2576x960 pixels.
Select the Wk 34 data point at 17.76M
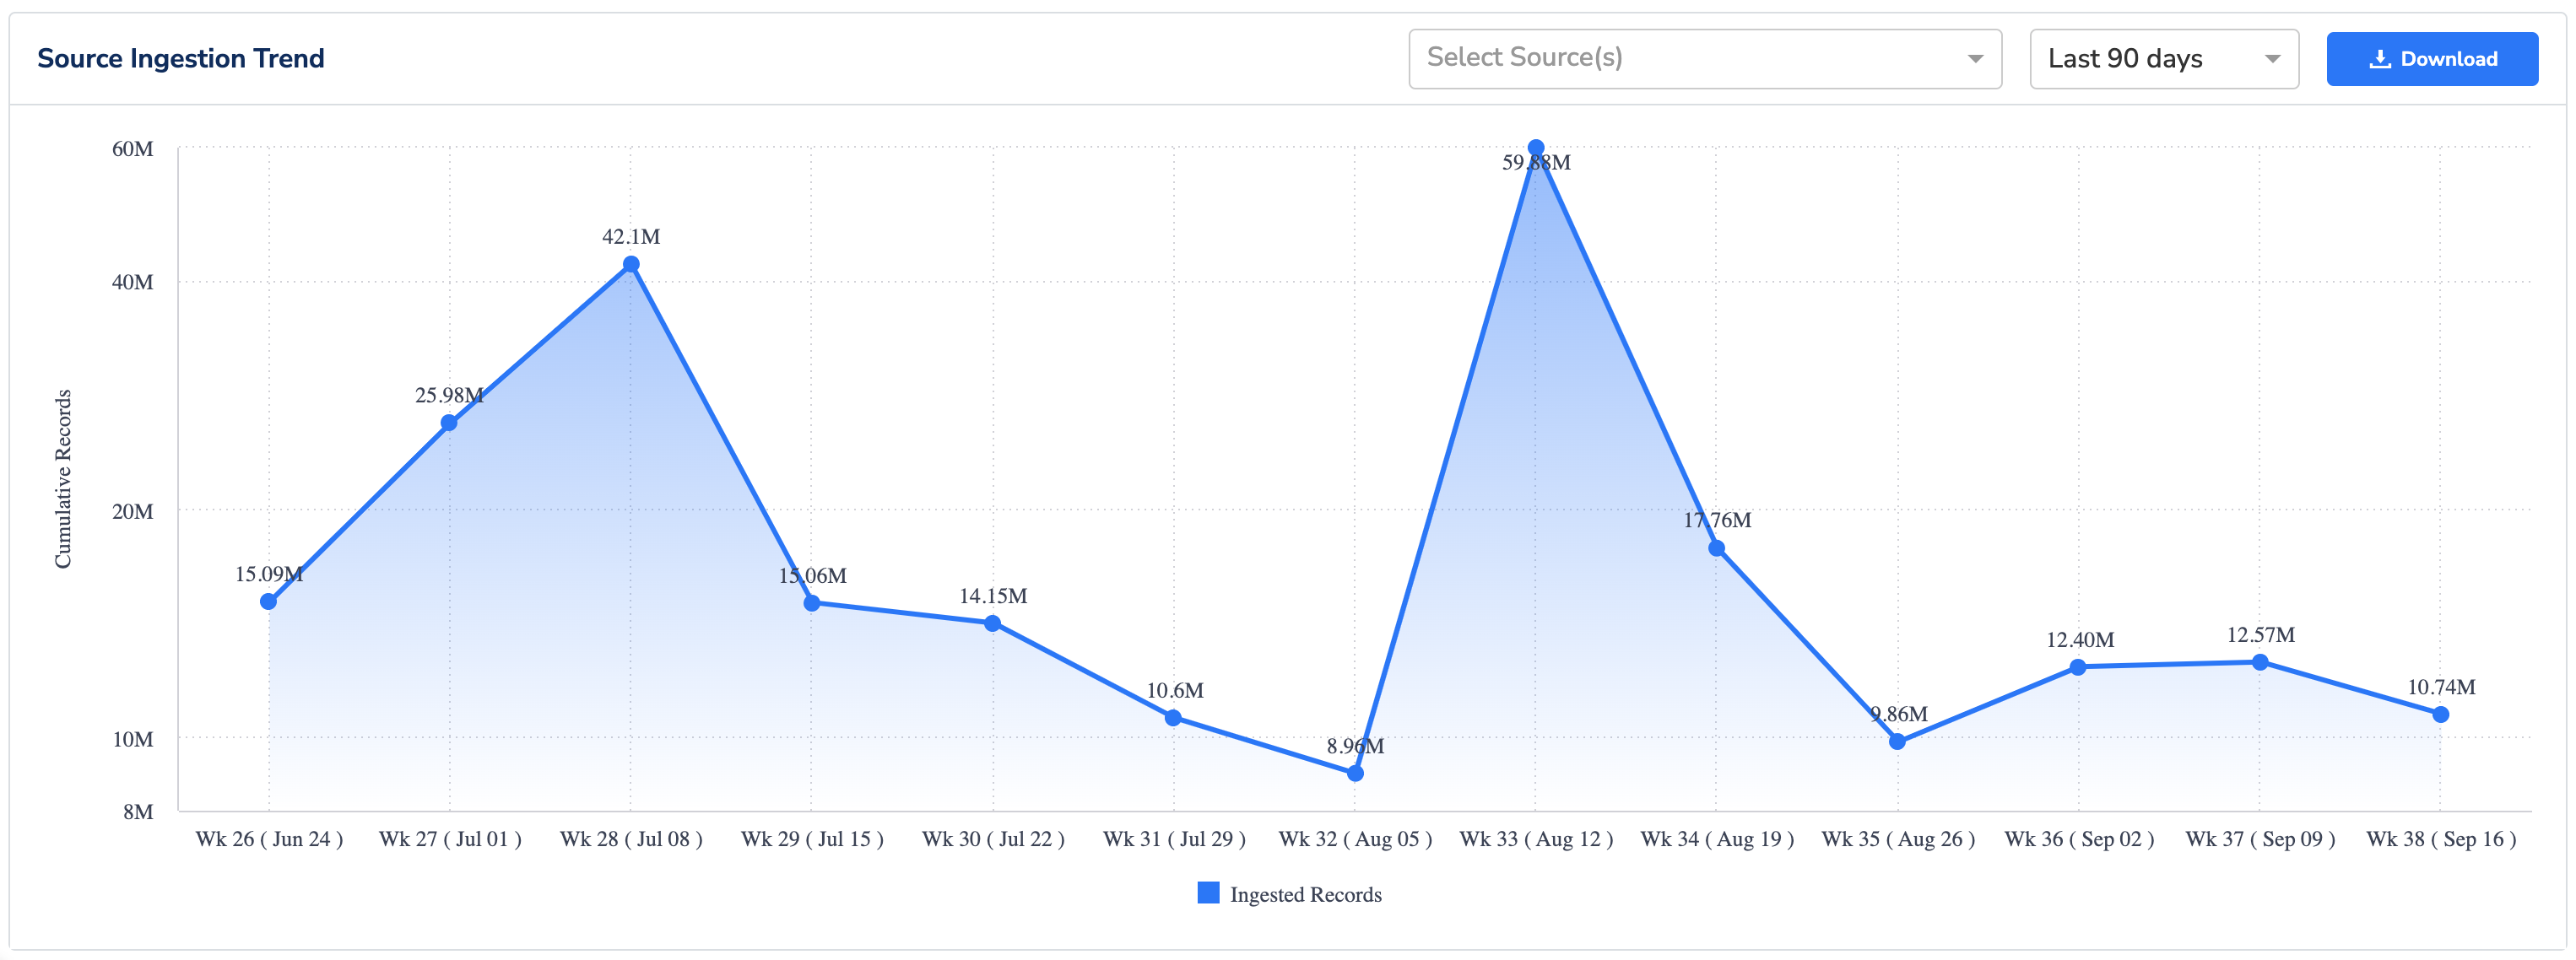(x=1716, y=548)
